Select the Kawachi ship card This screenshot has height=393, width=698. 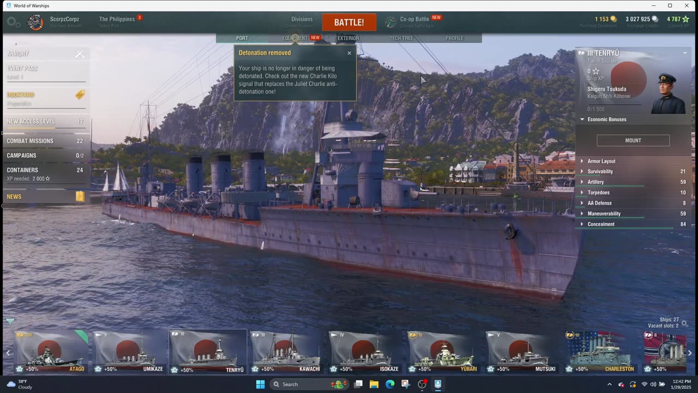click(x=286, y=352)
